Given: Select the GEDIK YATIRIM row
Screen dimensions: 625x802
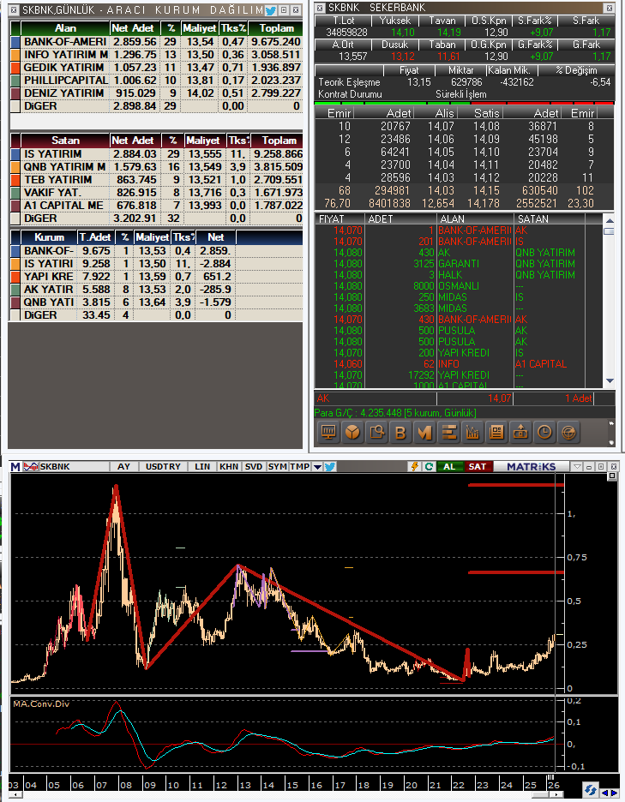Looking at the screenshot, I should click(x=156, y=68).
